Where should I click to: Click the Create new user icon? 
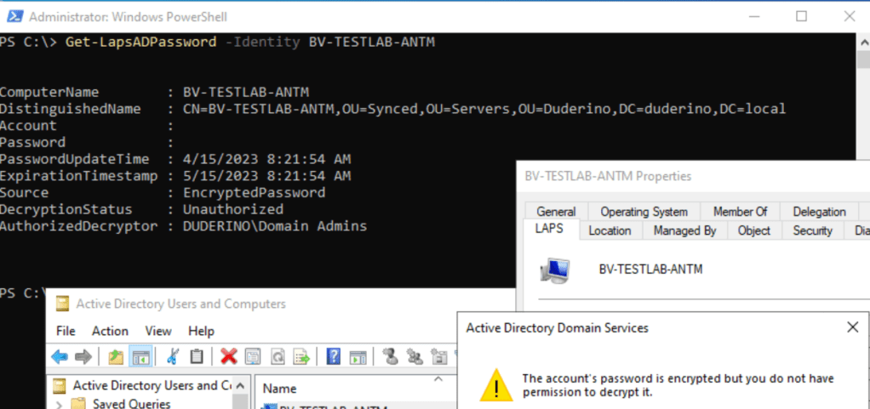click(x=391, y=357)
